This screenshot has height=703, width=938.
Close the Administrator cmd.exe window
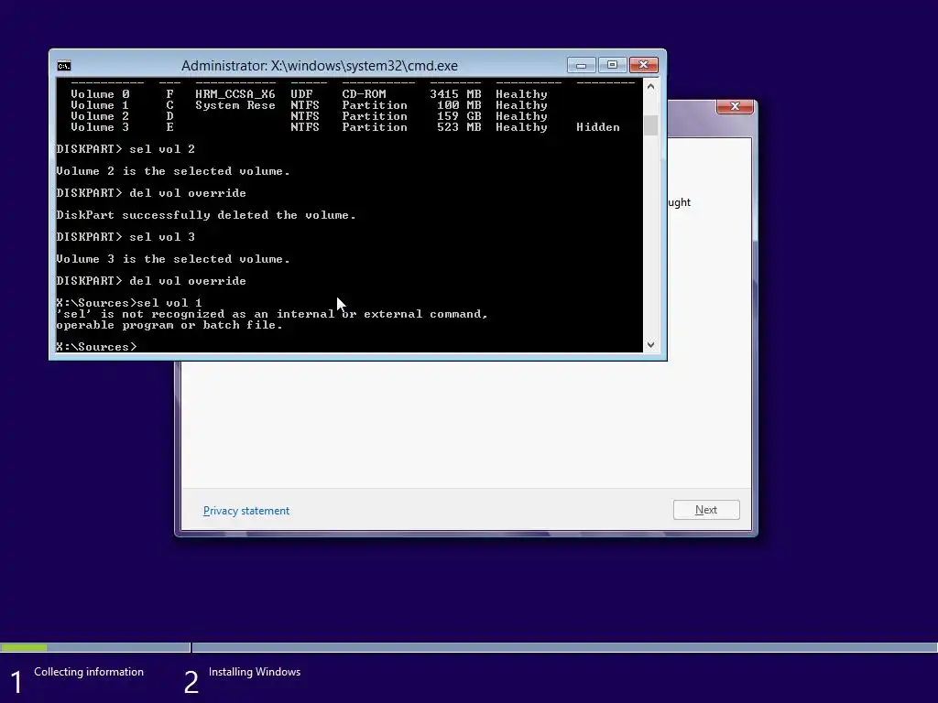pos(644,65)
